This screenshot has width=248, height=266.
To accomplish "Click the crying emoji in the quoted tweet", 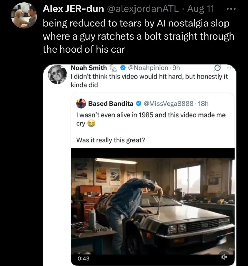I will [91, 123].
